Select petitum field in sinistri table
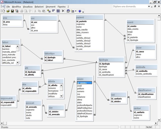This screenshot has height=129, width=161. [80, 88]
